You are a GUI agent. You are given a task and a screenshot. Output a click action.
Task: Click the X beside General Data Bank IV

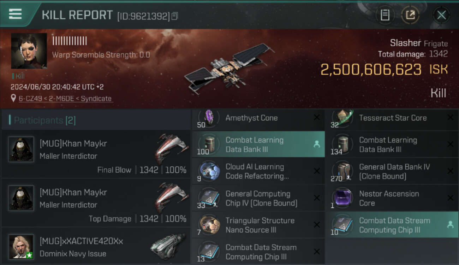click(450, 171)
